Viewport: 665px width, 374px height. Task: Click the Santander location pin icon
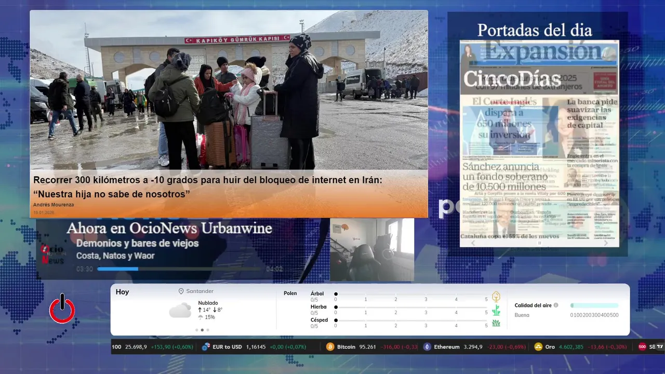(x=181, y=291)
